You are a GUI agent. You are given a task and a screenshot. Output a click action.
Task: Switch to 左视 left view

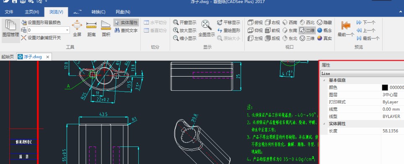pos(255,38)
